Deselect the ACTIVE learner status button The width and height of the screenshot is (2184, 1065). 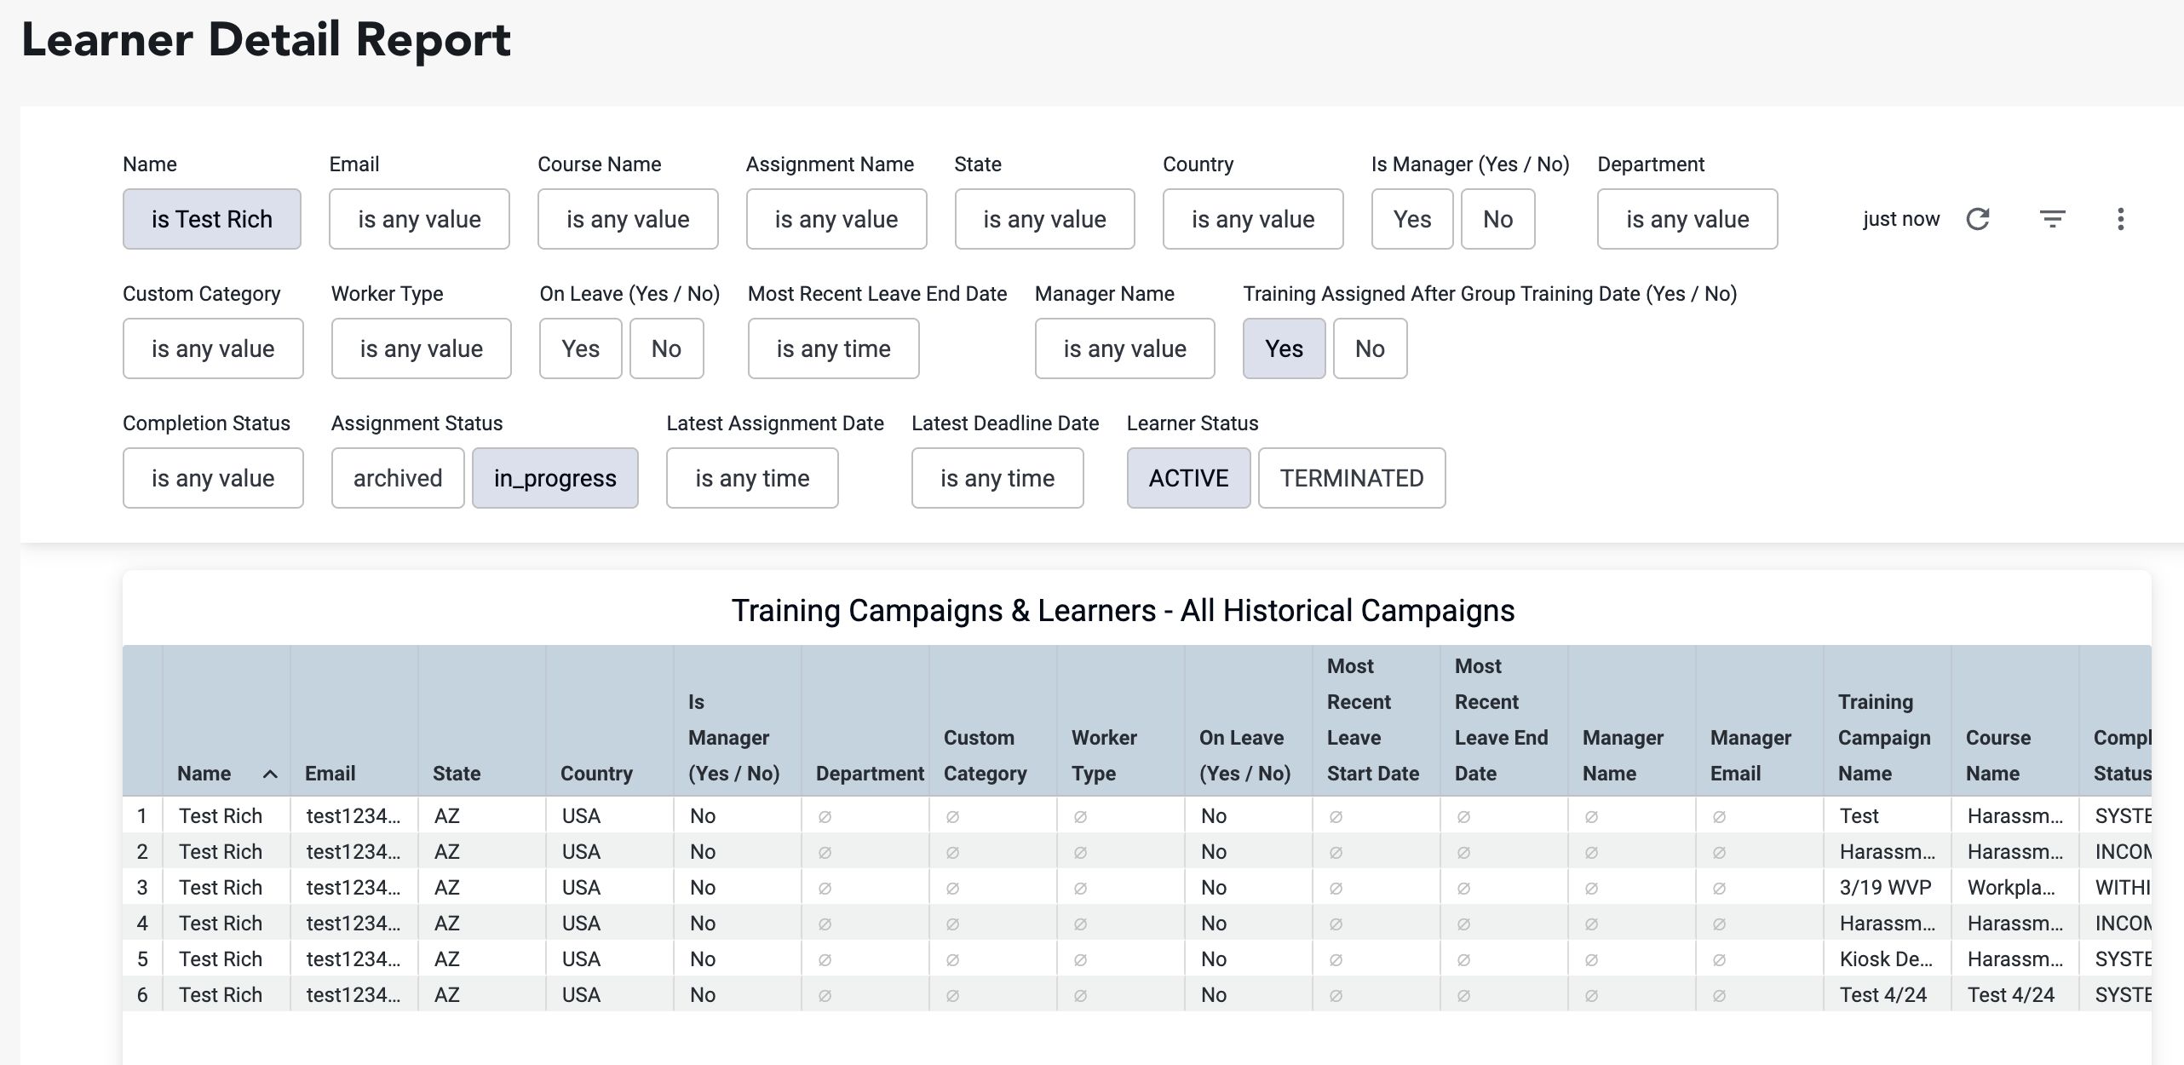(1188, 478)
